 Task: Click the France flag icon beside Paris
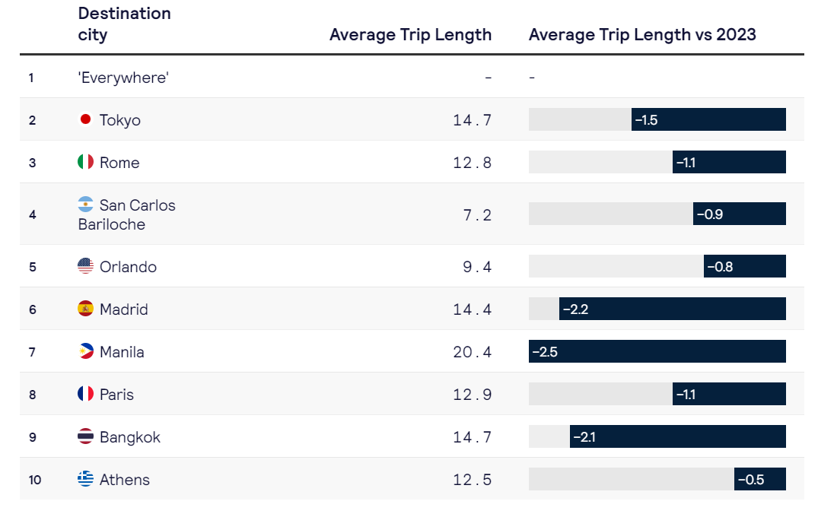85,394
